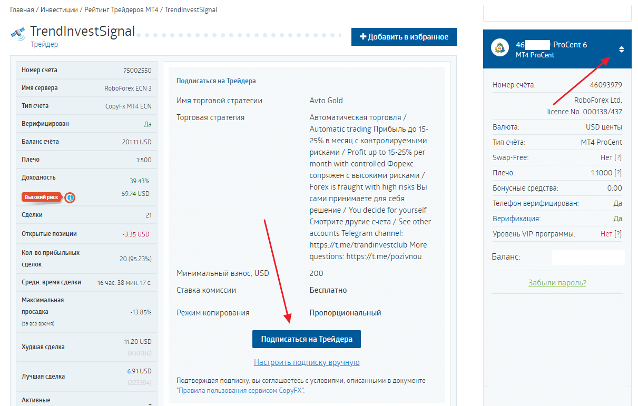Click Да next to Телефон верифицирован
This screenshot has height=406, width=638.
coord(617,203)
